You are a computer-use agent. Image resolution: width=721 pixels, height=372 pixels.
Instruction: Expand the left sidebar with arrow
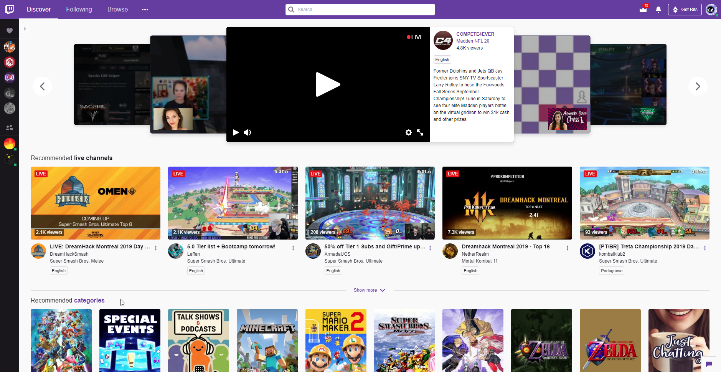click(25, 29)
